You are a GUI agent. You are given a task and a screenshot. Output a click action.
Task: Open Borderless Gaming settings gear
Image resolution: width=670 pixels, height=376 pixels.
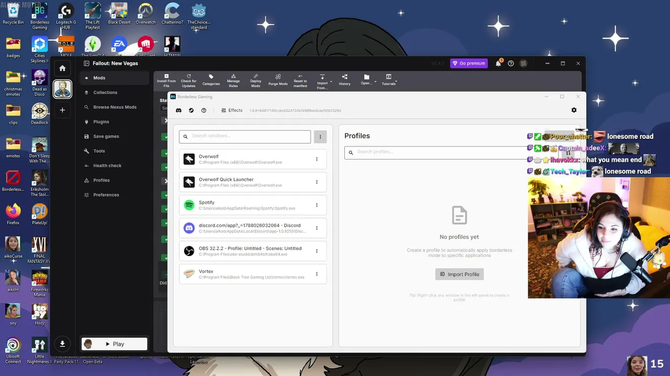click(574, 110)
